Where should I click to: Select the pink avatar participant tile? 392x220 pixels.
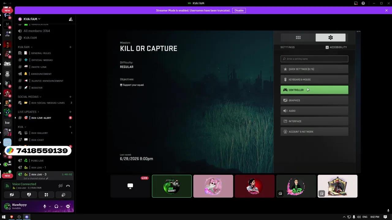coord(213,186)
